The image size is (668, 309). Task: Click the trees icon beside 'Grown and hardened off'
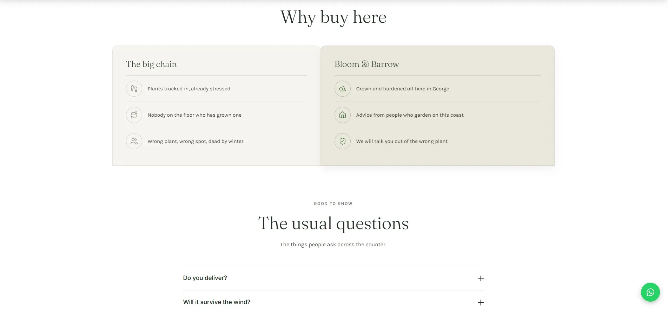(x=343, y=89)
